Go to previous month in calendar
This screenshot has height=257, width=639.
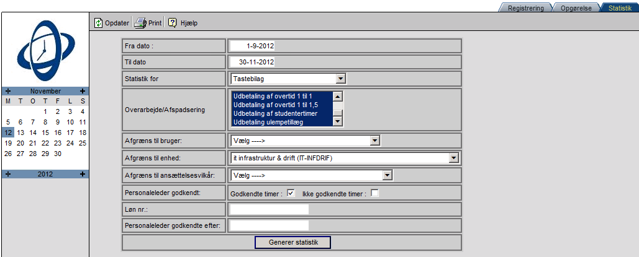click(7, 91)
